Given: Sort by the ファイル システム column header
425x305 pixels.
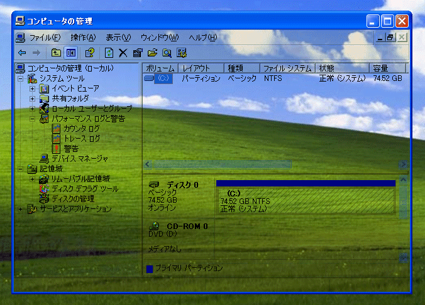Looking at the screenshot, I should coord(287,68).
